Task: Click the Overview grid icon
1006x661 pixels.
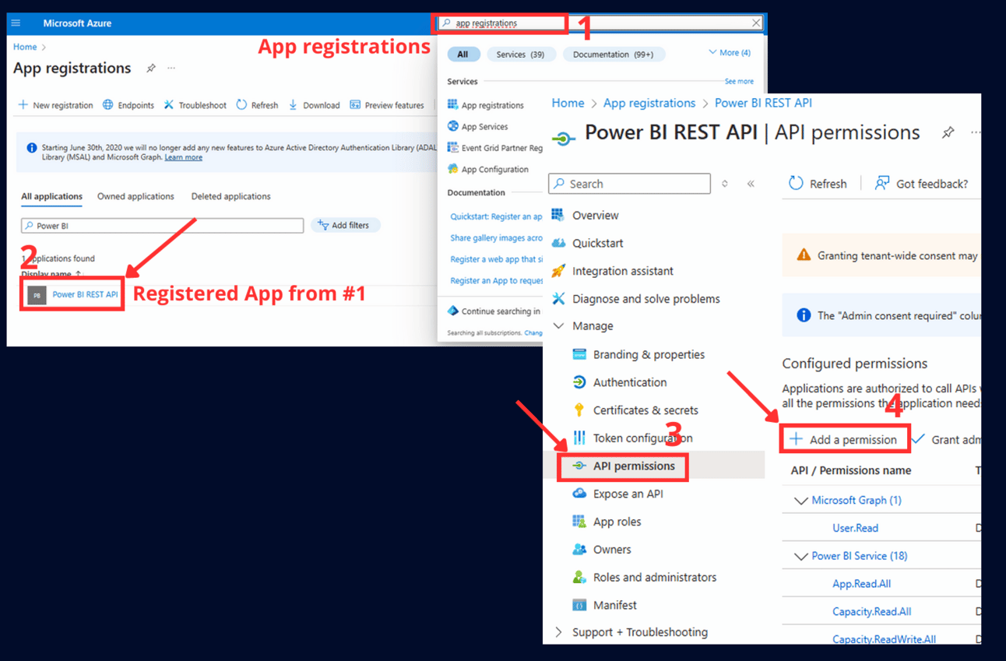Action: [x=558, y=215]
